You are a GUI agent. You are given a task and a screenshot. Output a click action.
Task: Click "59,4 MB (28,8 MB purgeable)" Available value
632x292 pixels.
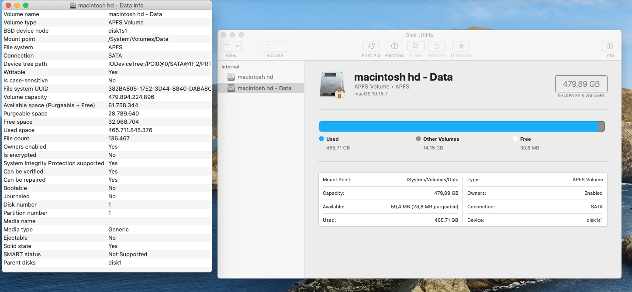click(425, 207)
